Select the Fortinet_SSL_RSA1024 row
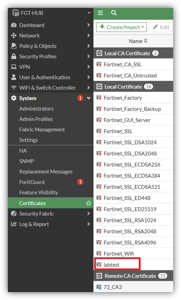Viewport: 181px width, 300px height. pyautogui.click(x=133, y=220)
